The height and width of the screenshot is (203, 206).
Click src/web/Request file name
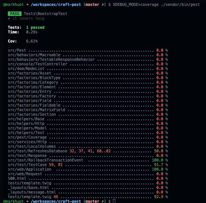(25, 174)
